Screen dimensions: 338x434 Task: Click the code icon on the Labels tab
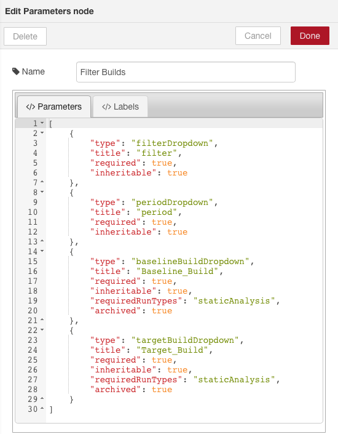pos(106,107)
